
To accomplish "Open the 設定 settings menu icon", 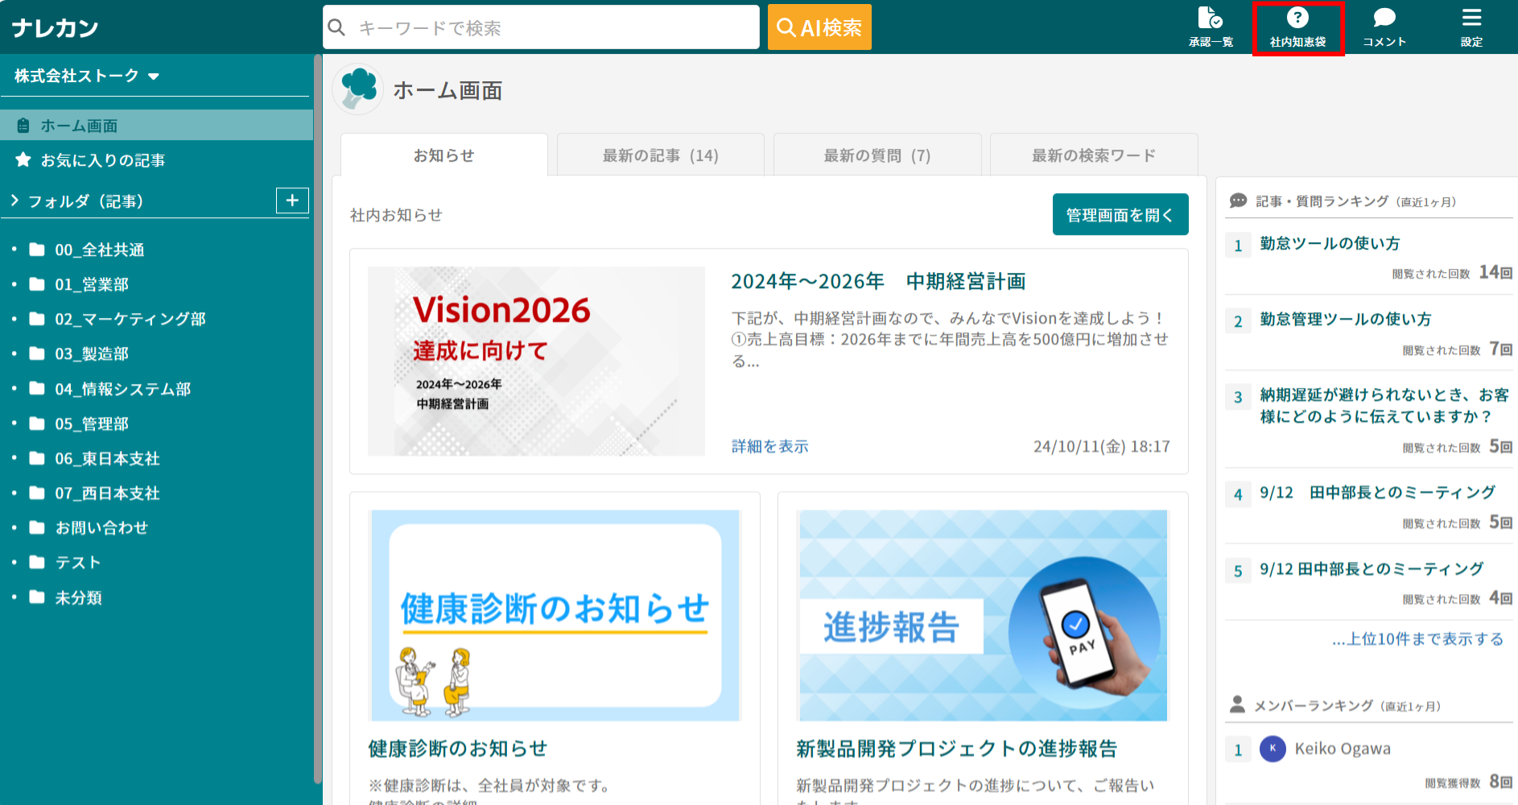I will point(1471,24).
